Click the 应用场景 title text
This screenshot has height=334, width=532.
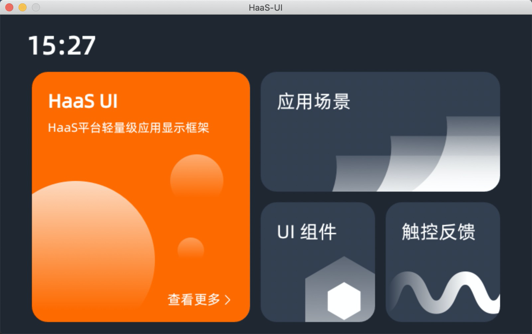click(314, 101)
